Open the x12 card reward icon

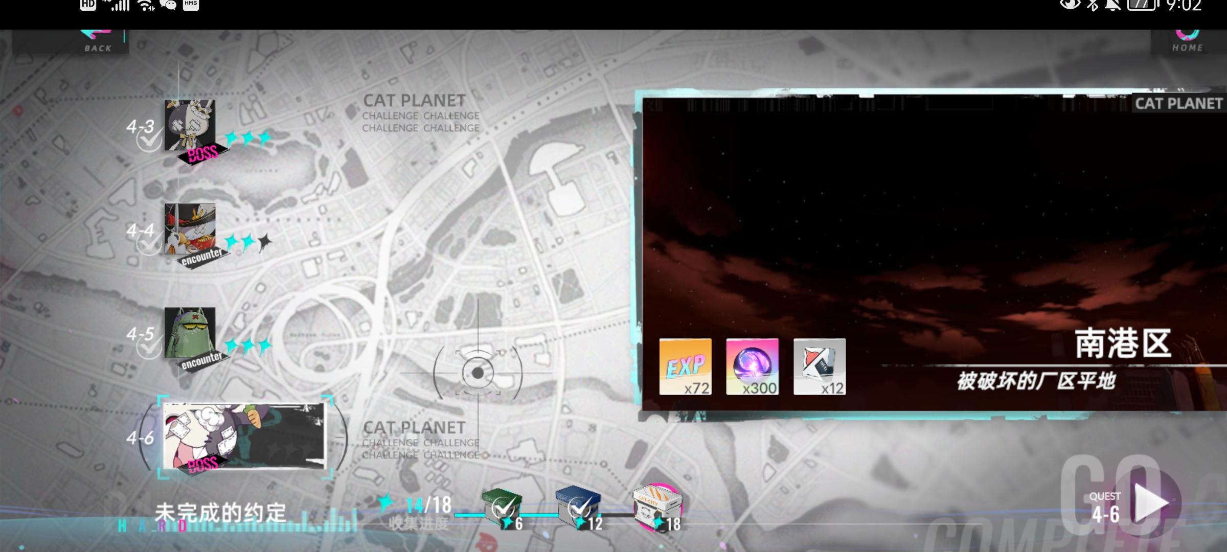click(x=819, y=366)
